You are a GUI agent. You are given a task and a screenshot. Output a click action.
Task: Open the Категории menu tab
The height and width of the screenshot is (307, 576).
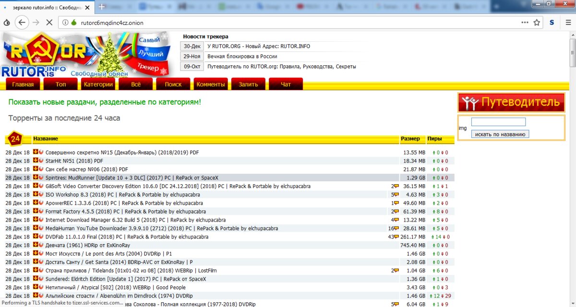[x=98, y=84]
